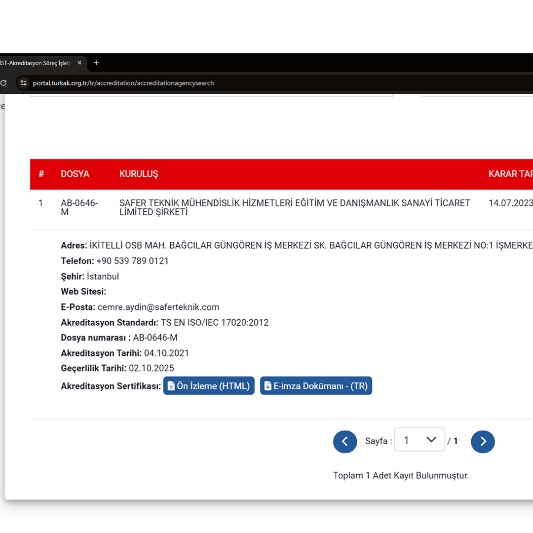Screen dimensions: 533x533
Task: Open the Sayfa page number dropdown
Action: [x=419, y=440]
